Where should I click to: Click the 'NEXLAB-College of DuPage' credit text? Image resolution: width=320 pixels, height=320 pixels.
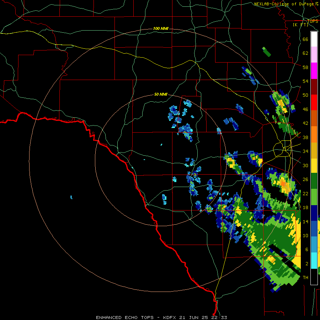pos(284,4)
